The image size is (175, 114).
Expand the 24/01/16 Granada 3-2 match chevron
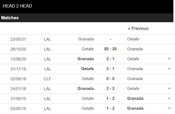[169, 88]
